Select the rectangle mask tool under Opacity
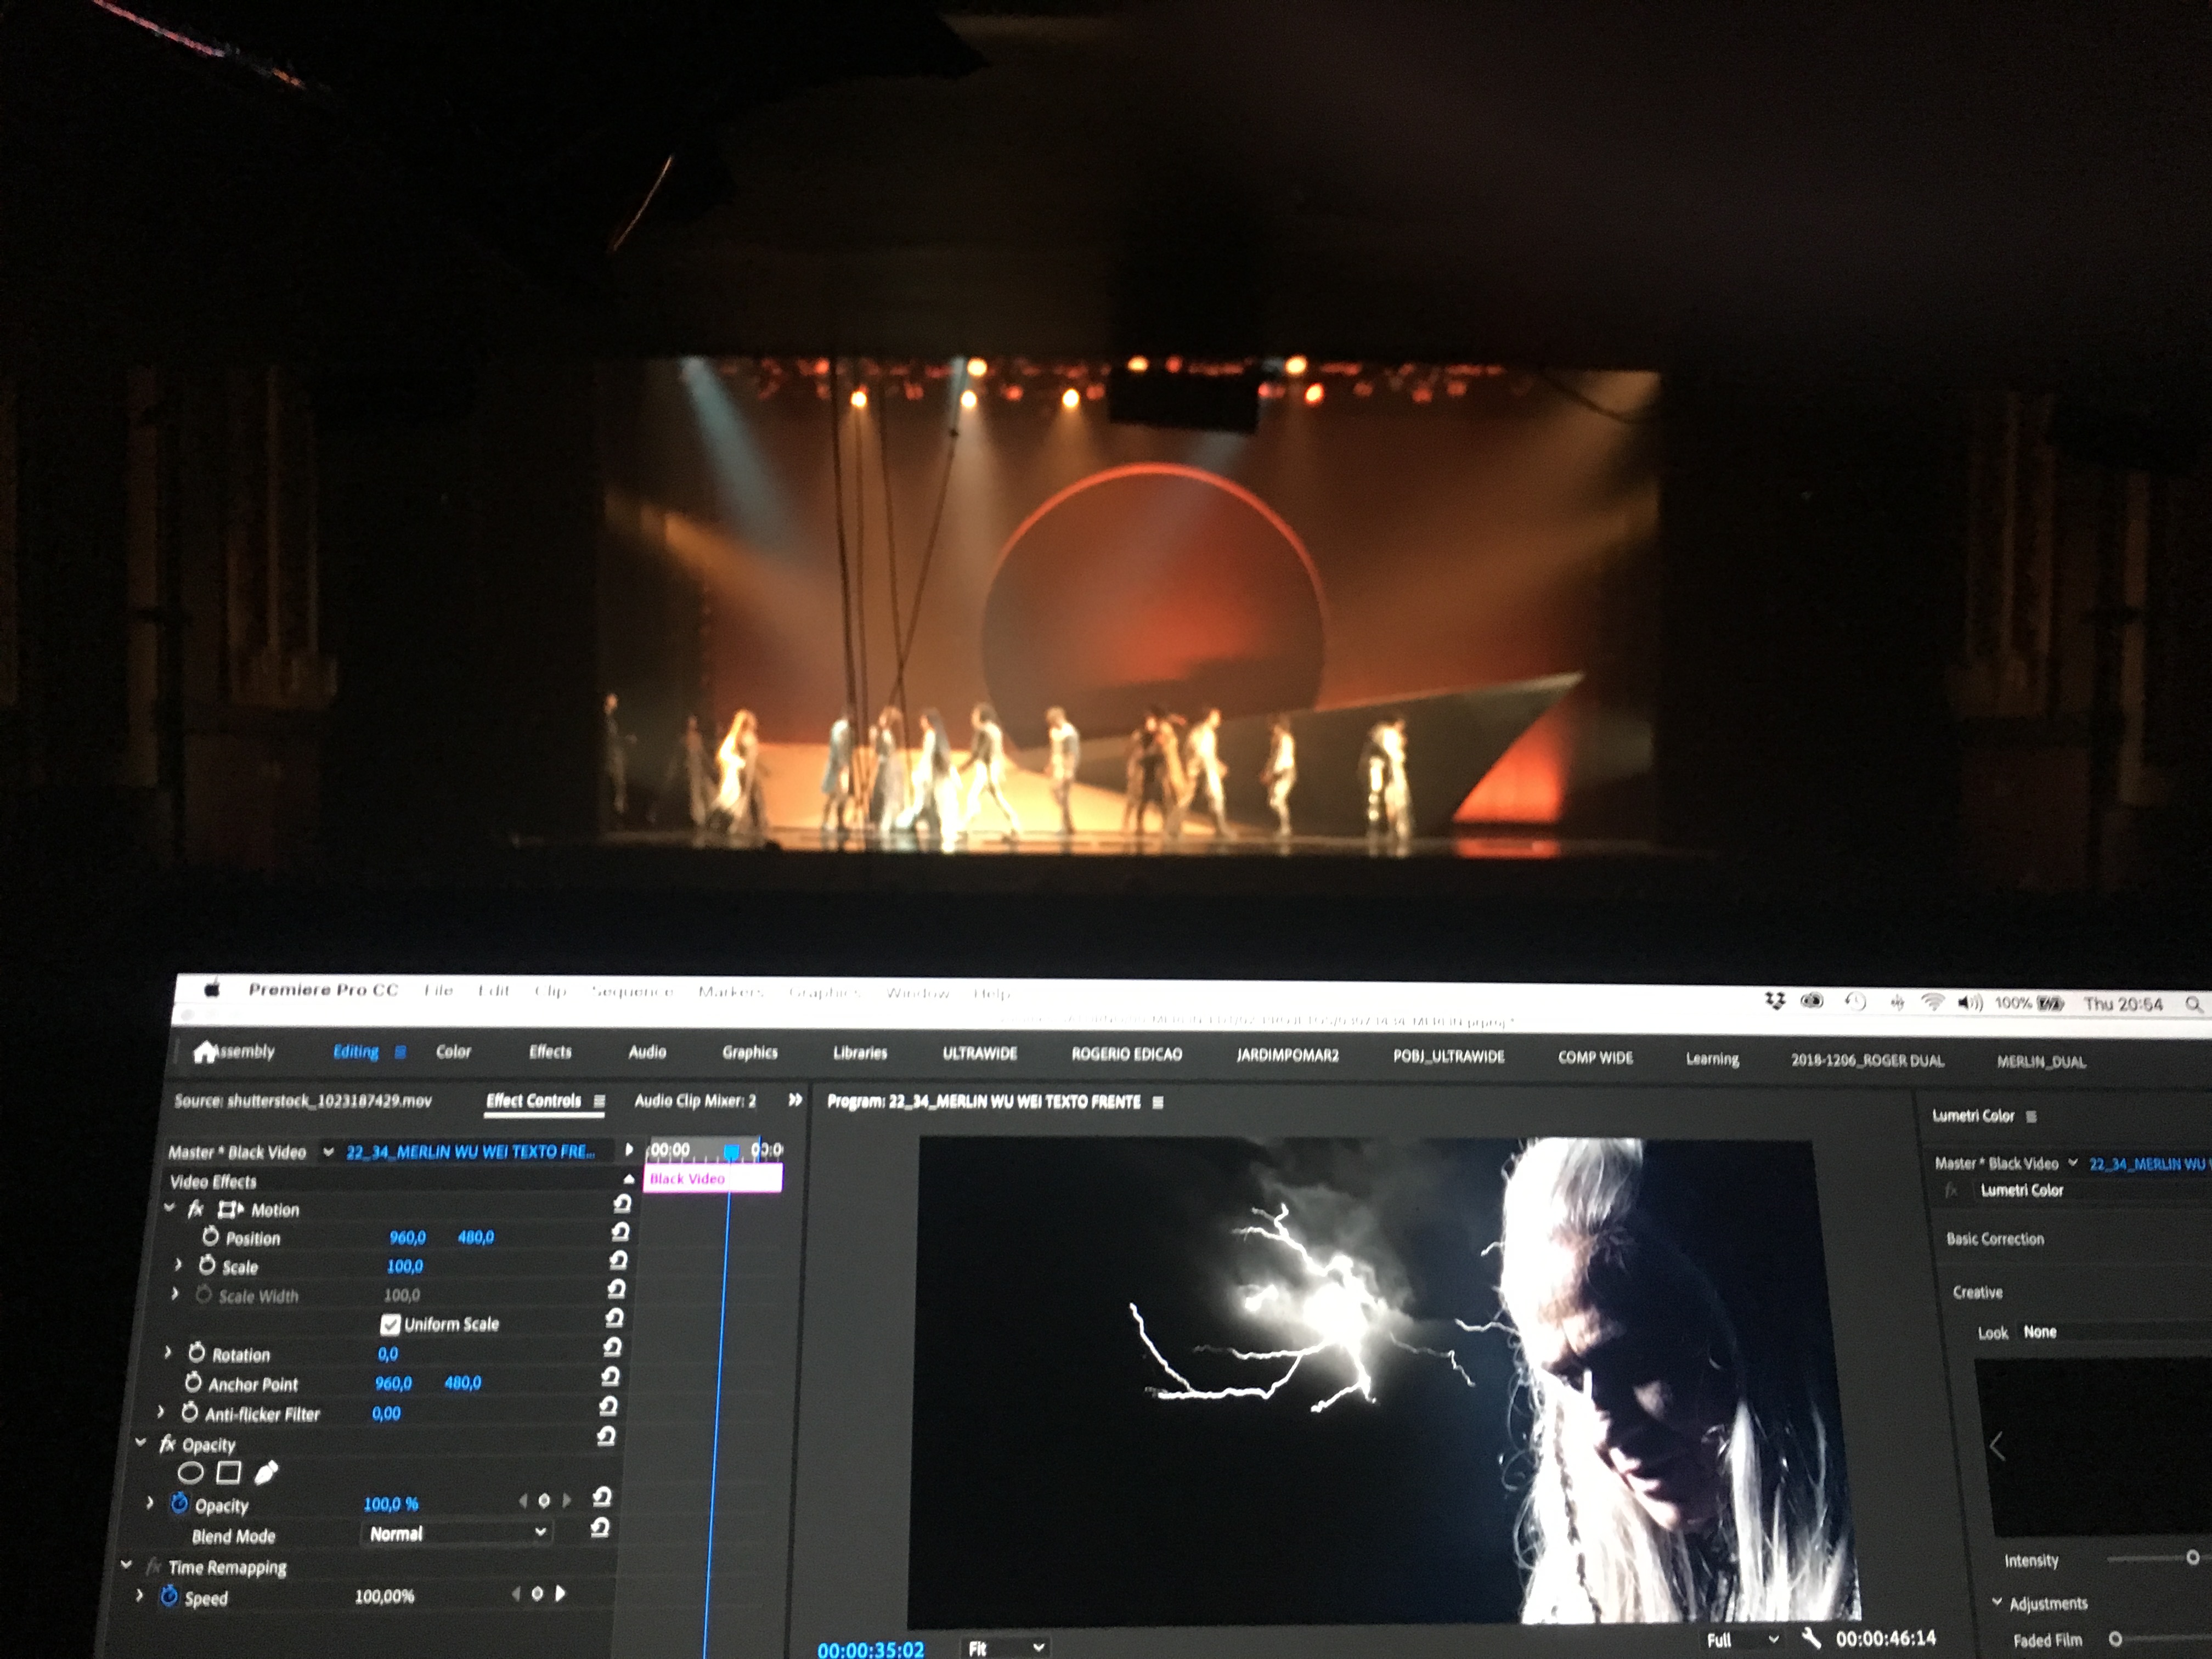Image resolution: width=2212 pixels, height=1659 pixels. click(228, 1472)
